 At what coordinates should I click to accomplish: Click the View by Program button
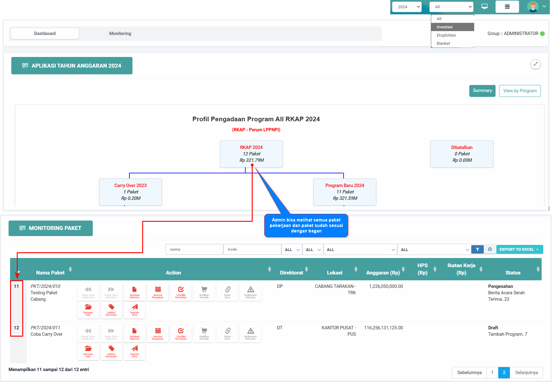[x=520, y=91]
